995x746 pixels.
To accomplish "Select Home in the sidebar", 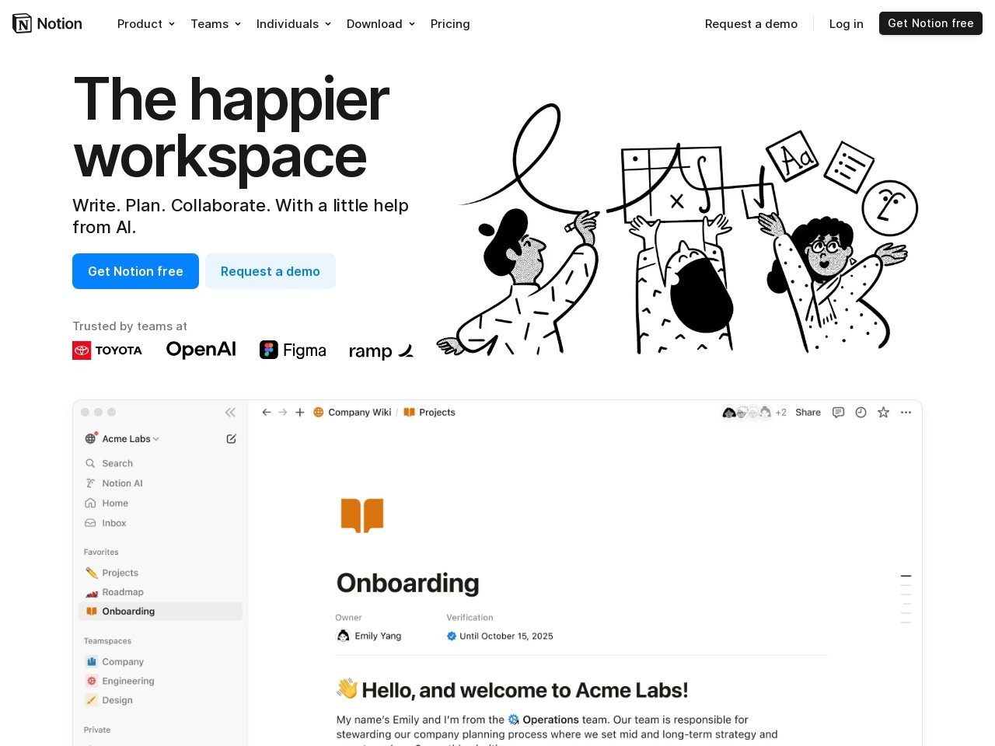I will (x=115, y=503).
